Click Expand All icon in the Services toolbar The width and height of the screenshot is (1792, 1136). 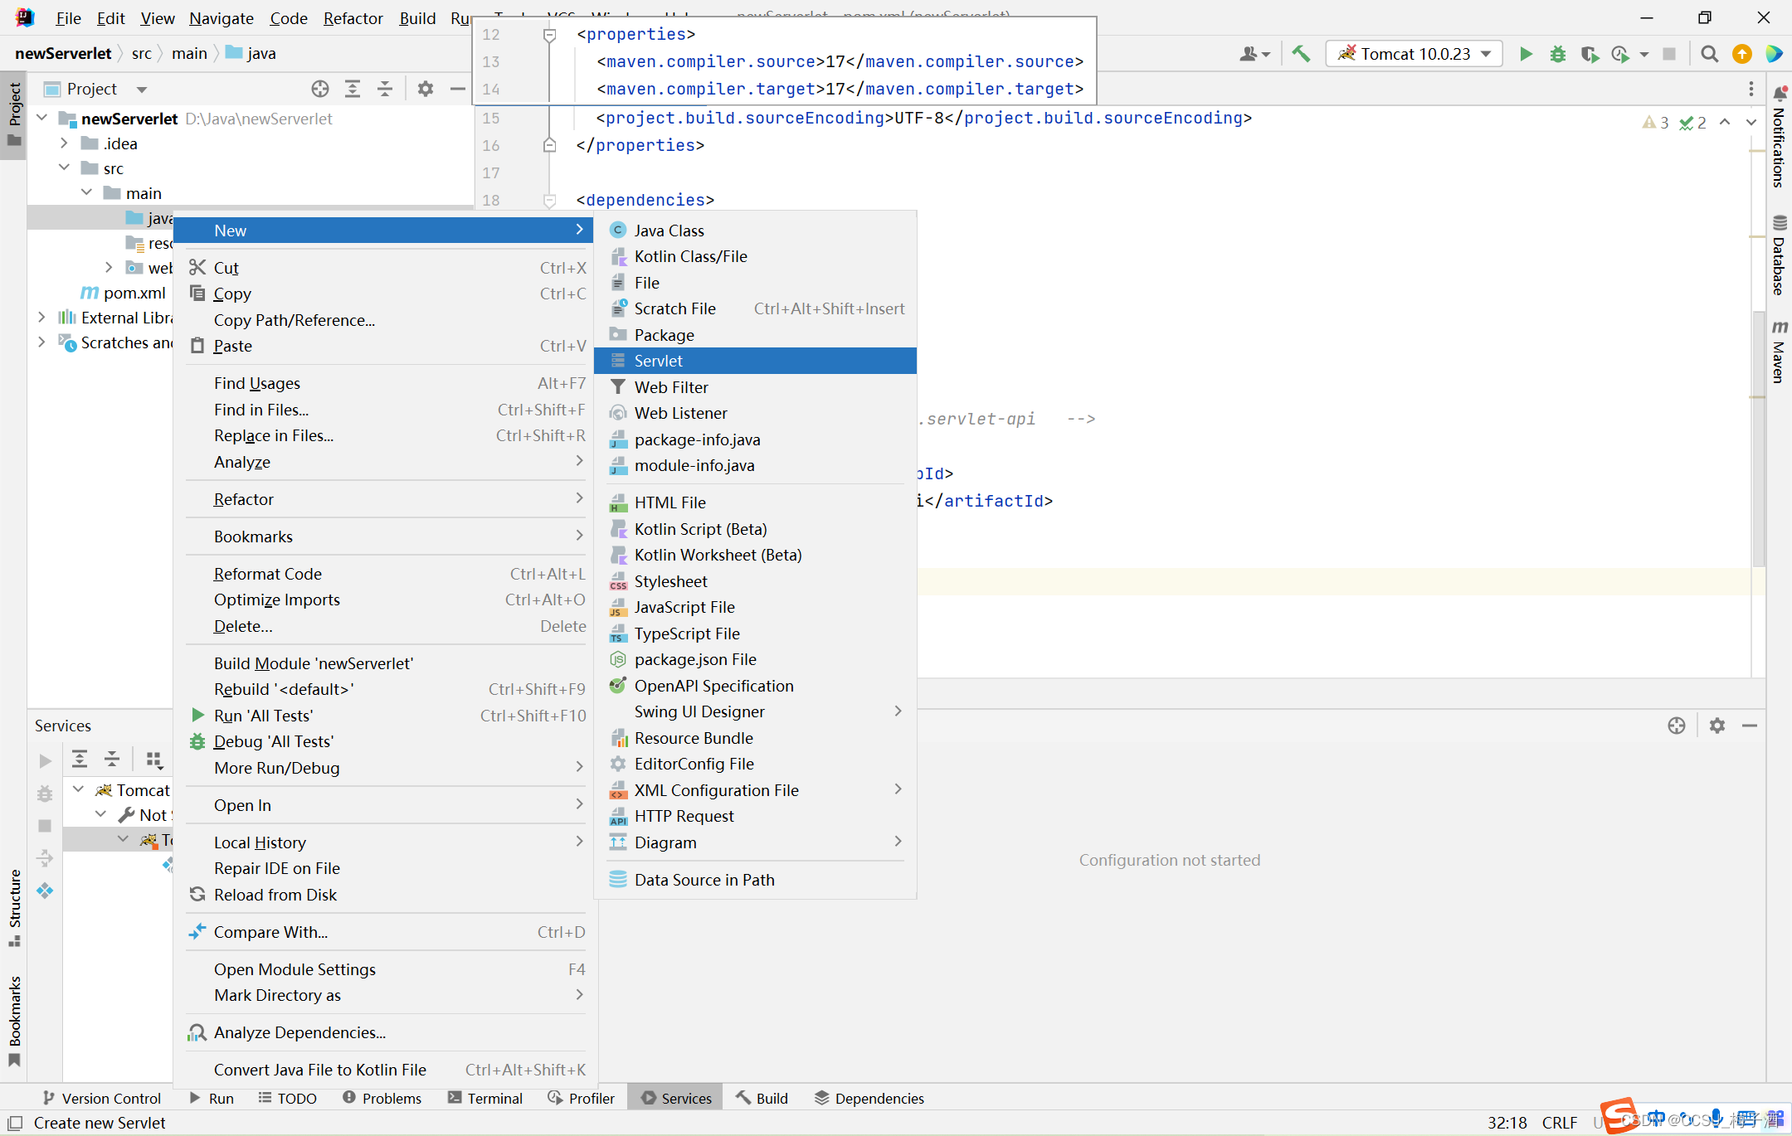(80, 759)
